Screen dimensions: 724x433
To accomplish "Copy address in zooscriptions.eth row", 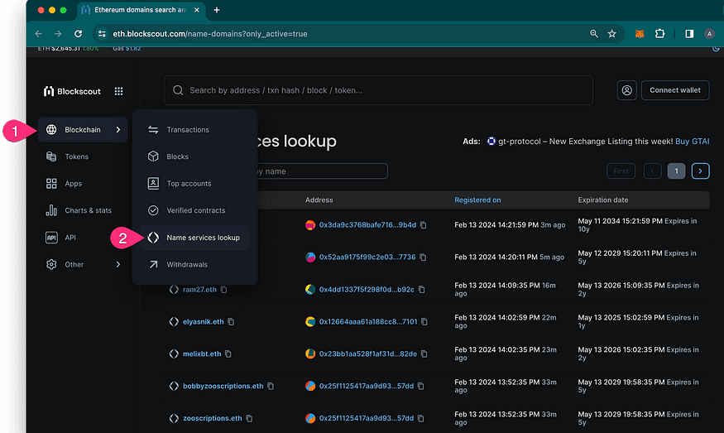I will pos(420,418).
